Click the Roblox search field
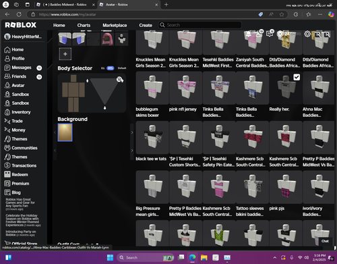Viewport: 337px width, 264px height. pyautogui.click(x=200, y=25)
